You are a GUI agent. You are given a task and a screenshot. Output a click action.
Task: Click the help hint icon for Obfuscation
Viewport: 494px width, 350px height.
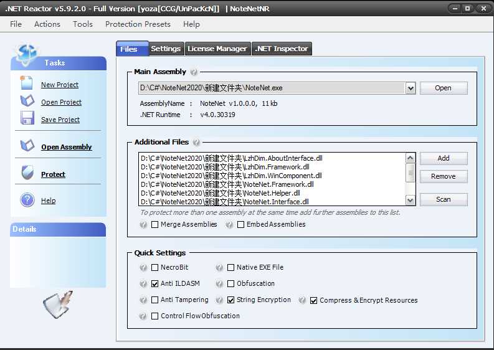[219, 284]
